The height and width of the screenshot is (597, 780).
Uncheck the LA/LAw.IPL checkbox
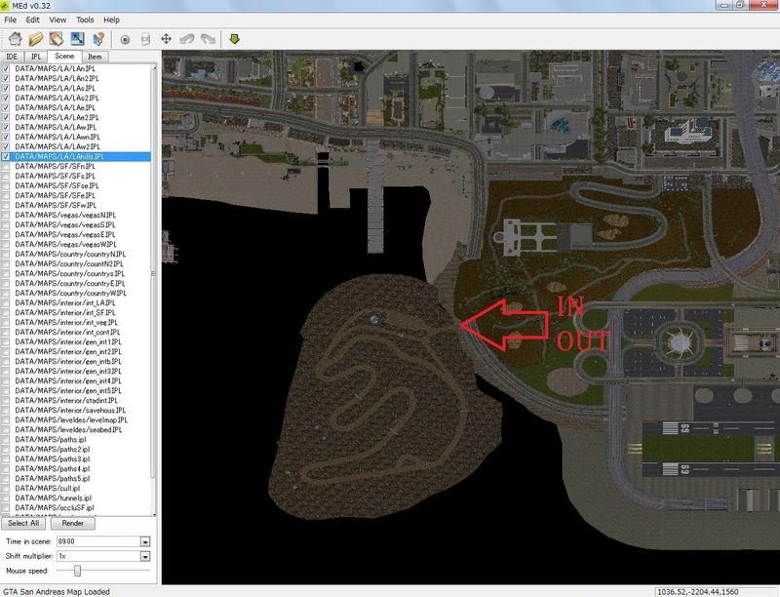click(x=6, y=128)
